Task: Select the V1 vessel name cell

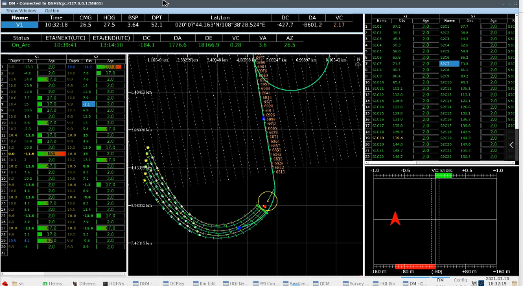Action: click(x=19, y=25)
